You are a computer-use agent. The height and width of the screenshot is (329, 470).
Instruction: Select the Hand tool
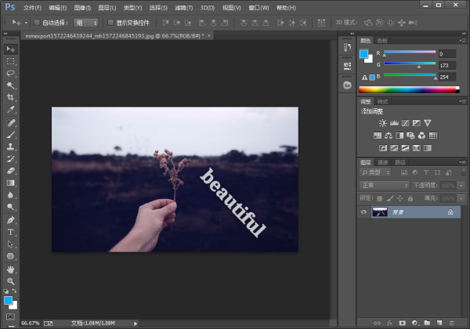tap(10, 269)
